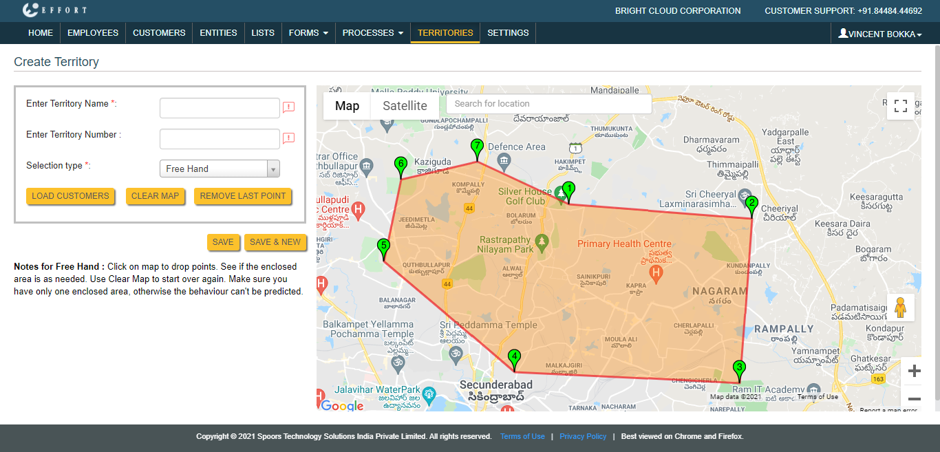Click green map marker number 1
The image size is (940, 452).
coord(568,191)
